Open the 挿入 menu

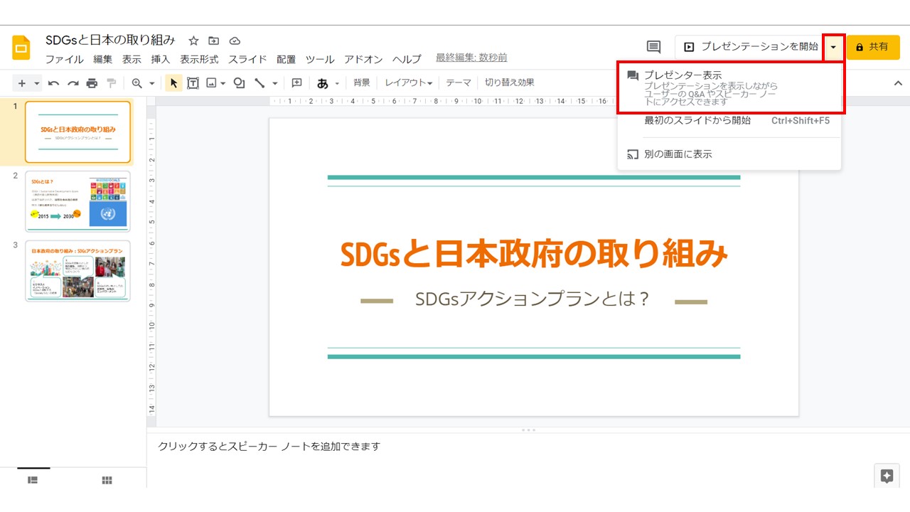tap(161, 60)
